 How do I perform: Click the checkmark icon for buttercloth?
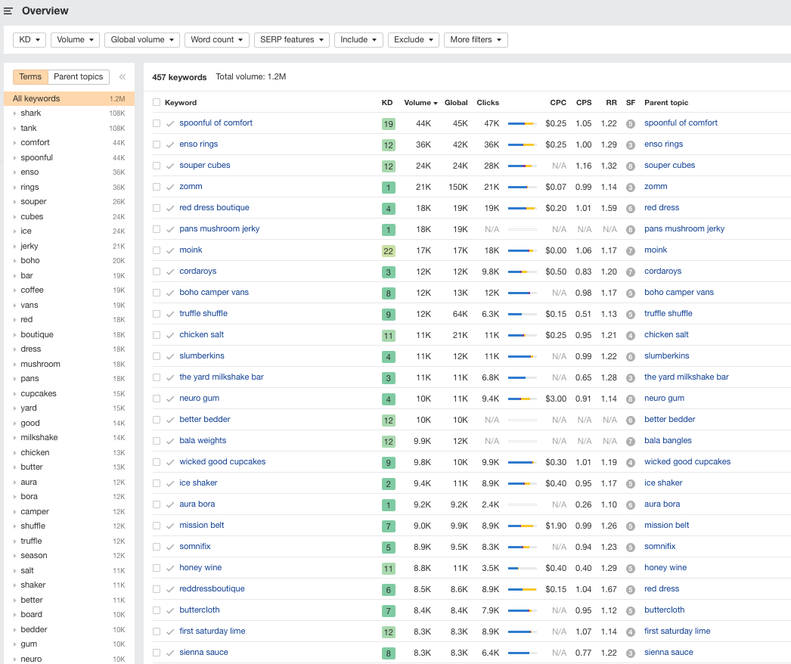[x=170, y=610]
